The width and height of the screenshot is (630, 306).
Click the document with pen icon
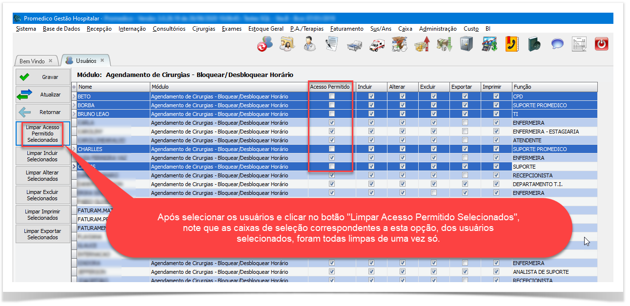click(x=332, y=44)
